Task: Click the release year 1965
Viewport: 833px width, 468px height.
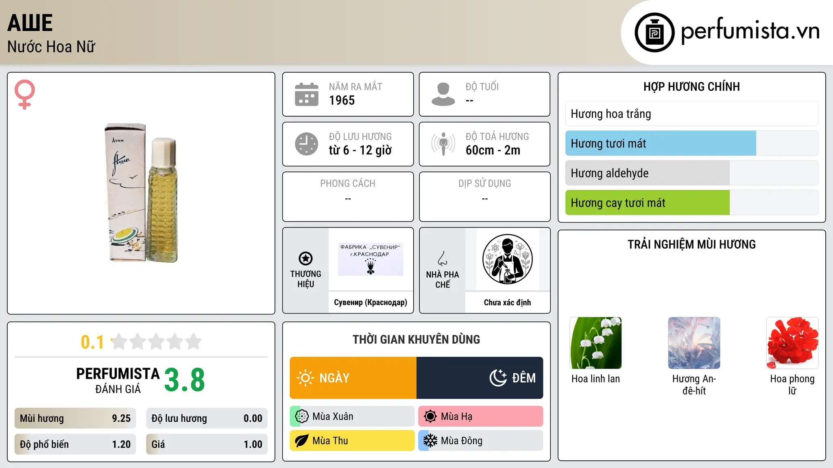Action: click(342, 100)
